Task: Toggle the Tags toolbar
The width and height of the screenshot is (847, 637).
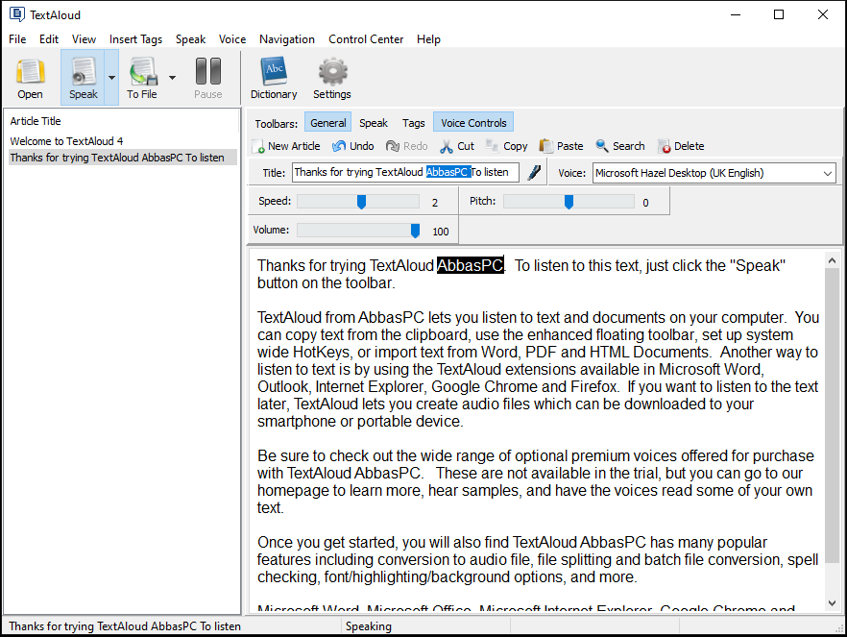Action: pos(413,123)
